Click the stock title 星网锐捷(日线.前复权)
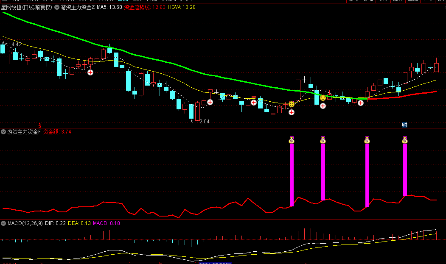Viewport: 446px width, 264px height. tap(27, 7)
